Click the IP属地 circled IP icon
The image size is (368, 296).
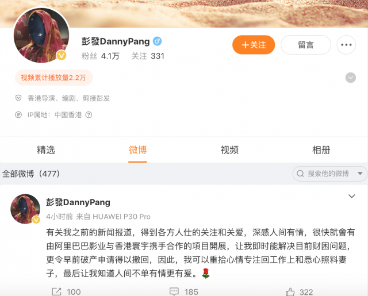coord(18,115)
